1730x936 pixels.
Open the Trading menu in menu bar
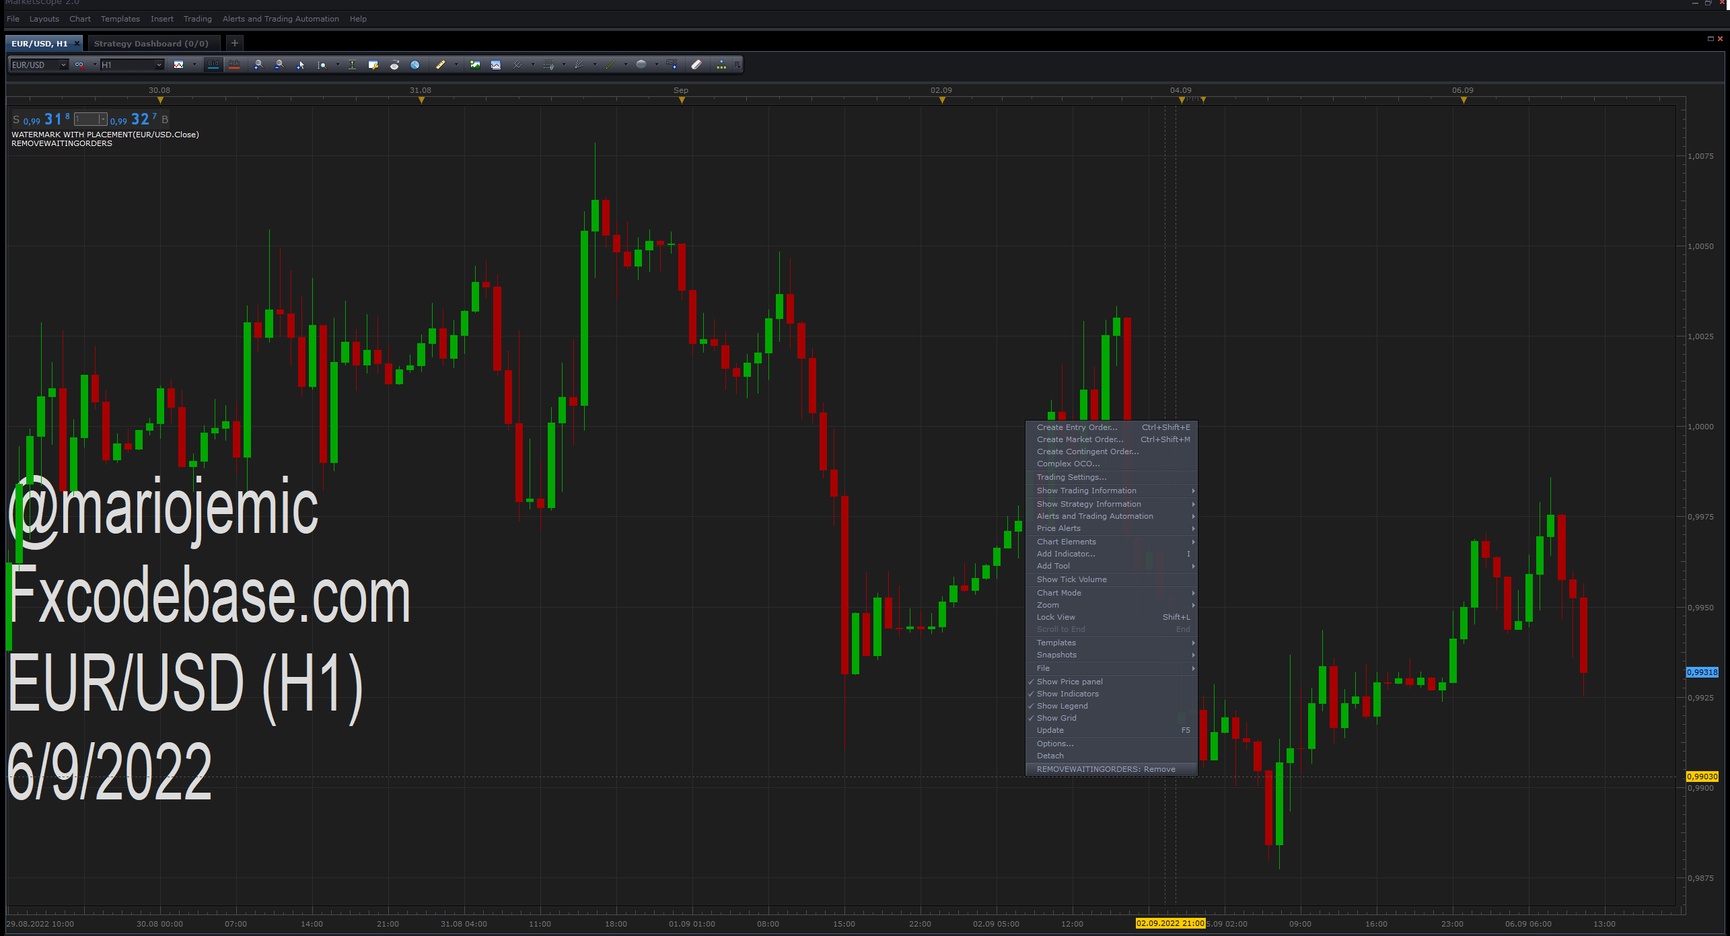[198, 19]
